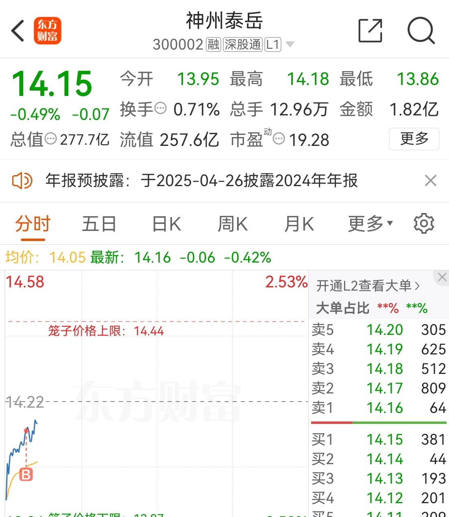Viewport: 449px width, 517px height.
Task: Go back with the left arrow
Action: (x=18, y=31)
